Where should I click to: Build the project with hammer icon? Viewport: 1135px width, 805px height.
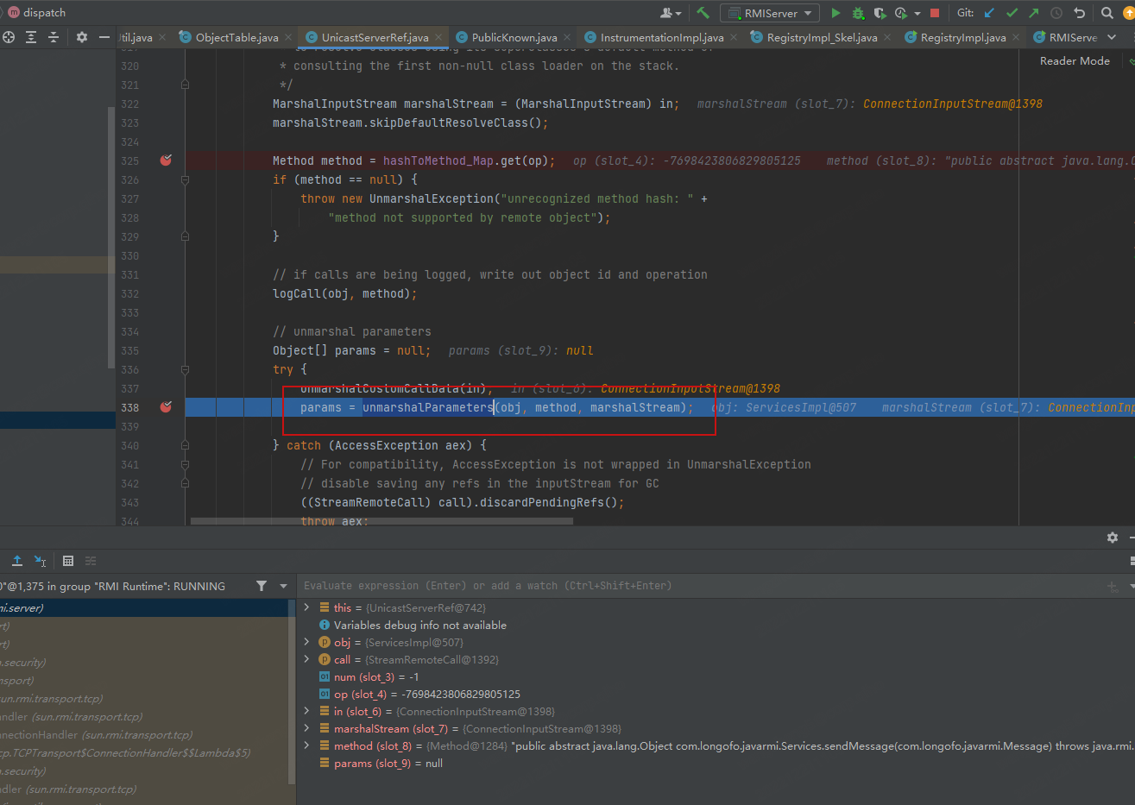703,13
